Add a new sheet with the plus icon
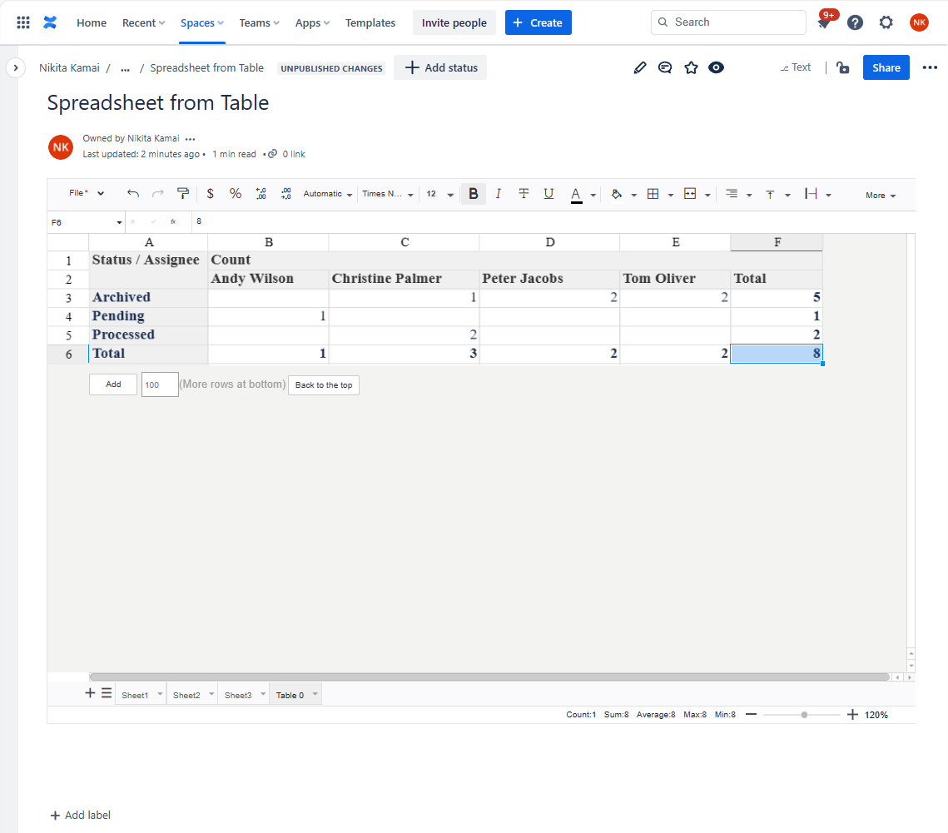Image resolution: width=948 pixels, height=833 pixels. 89,692
